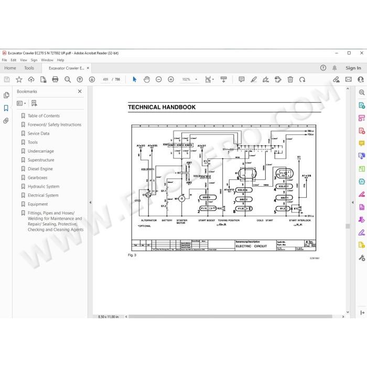Go to previous page arrow
The height and width of the screenshot is (367, 367).
pos(80,80)
